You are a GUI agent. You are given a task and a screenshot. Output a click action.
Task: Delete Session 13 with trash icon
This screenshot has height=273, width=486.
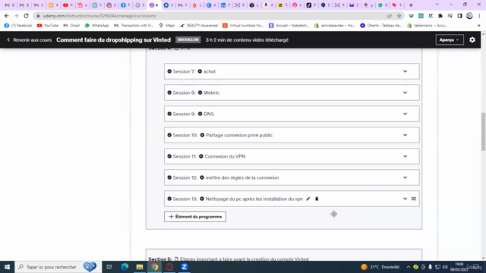pyautogui.click(x=317, y=199)
